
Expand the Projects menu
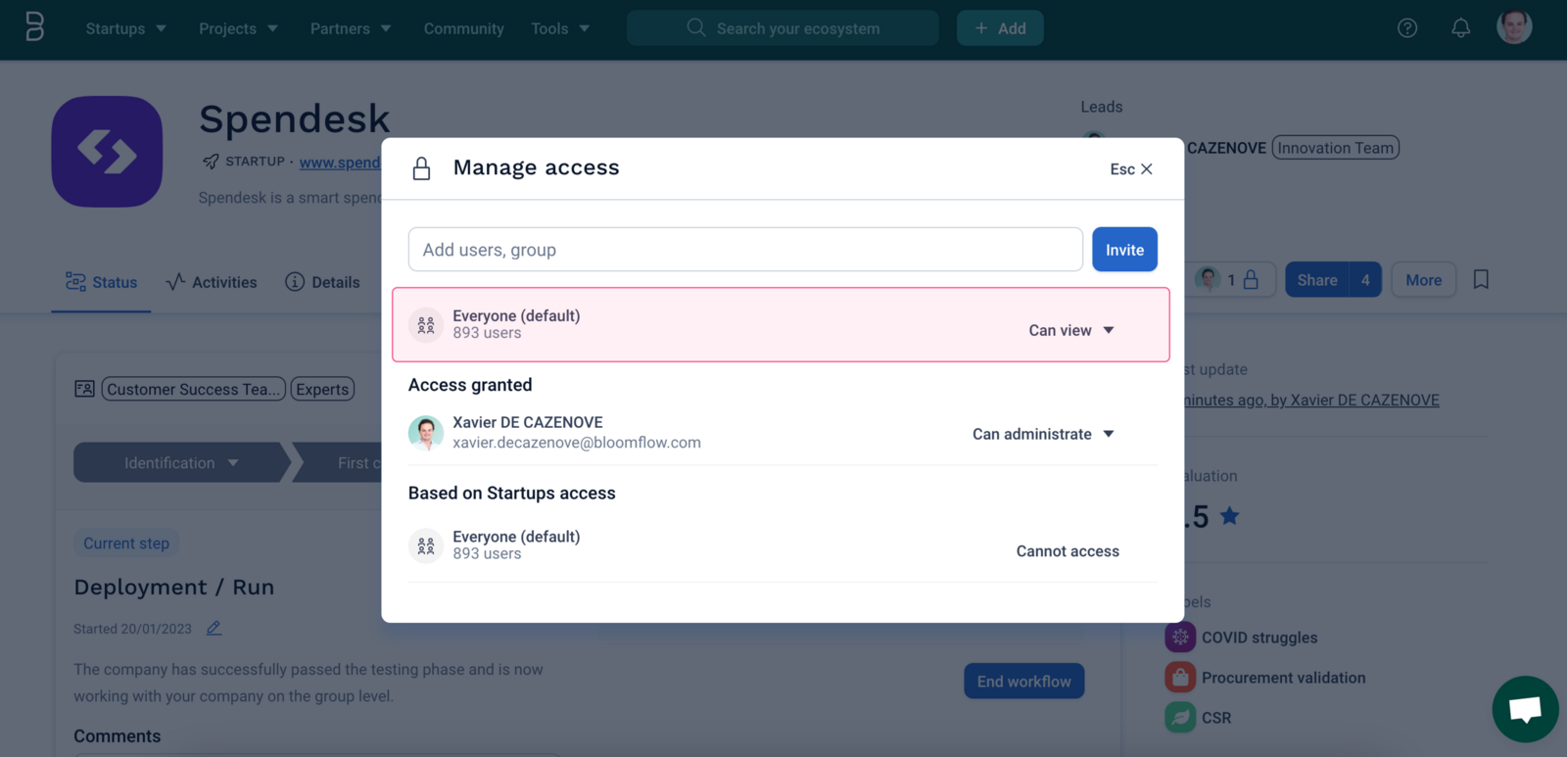coord(238,28)
